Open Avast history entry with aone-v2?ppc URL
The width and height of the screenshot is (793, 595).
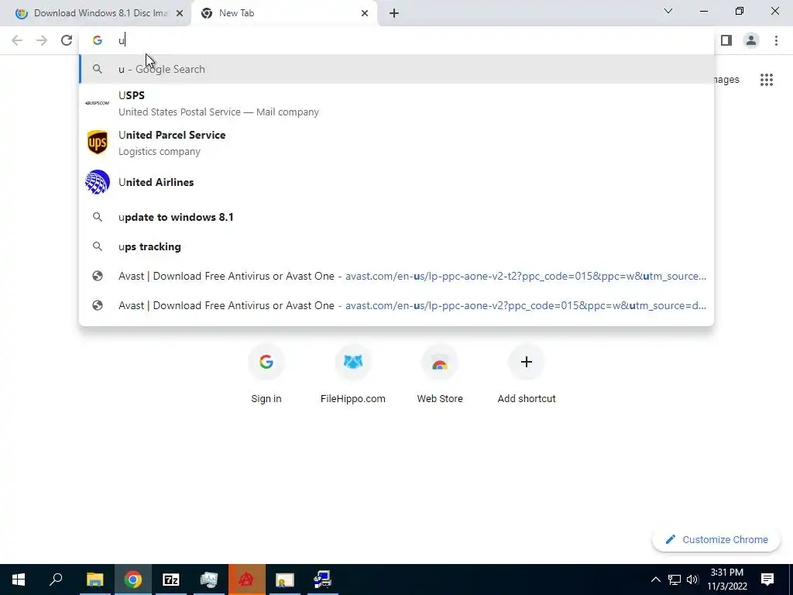[396, 305]
